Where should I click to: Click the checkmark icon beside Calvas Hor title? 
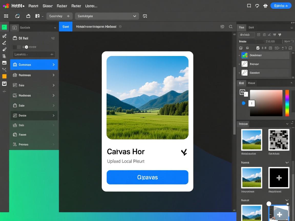184,152
